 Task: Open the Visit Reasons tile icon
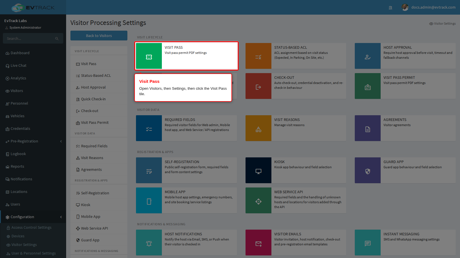click(x=258, y=128)
